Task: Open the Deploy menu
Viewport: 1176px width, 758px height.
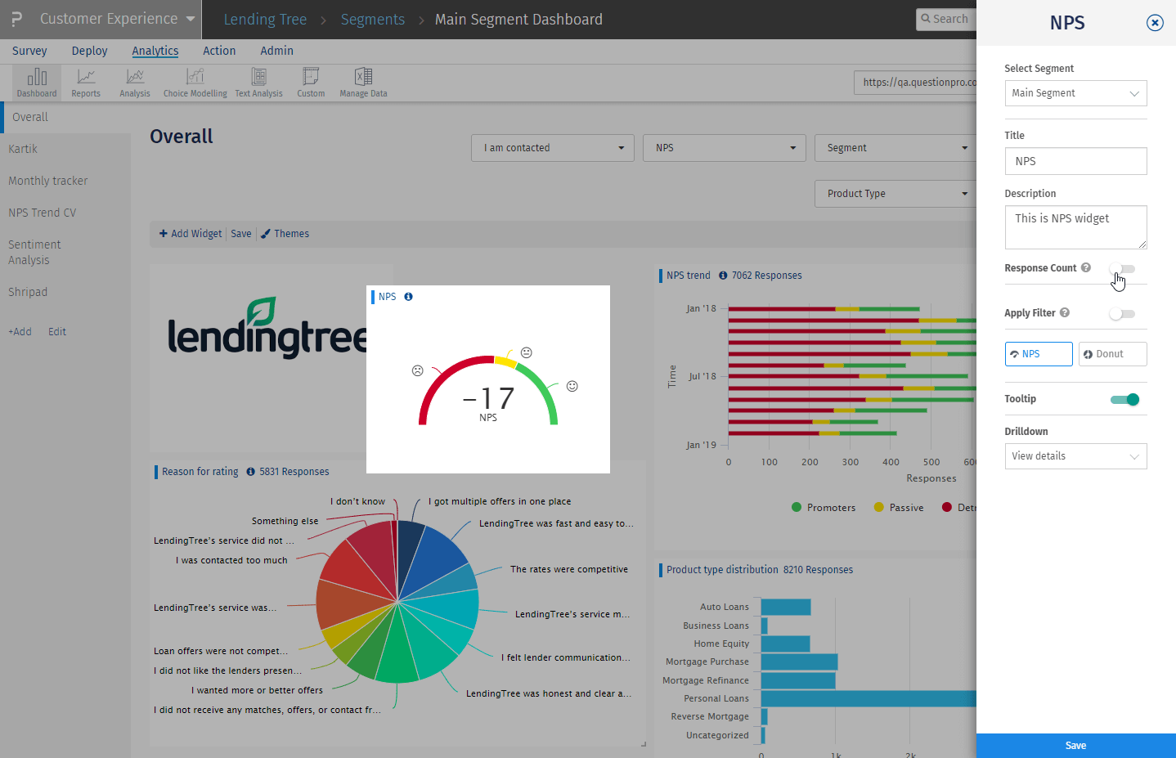Action: (x=89, y=51)
